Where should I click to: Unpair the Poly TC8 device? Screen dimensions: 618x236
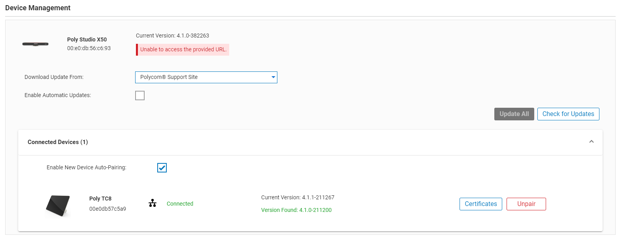(x=526, y=204)
